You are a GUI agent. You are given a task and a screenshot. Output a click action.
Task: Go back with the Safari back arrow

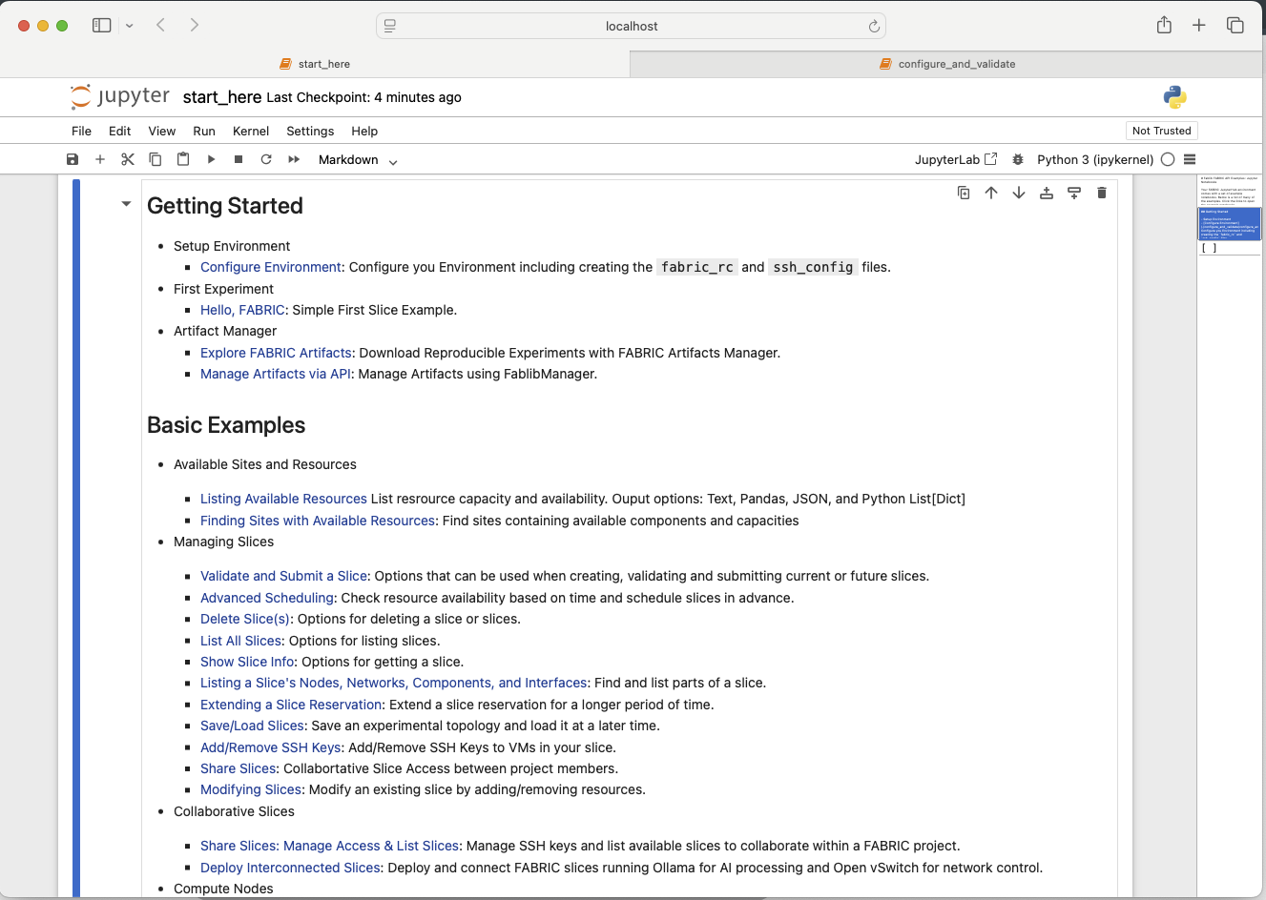[161, 26]
